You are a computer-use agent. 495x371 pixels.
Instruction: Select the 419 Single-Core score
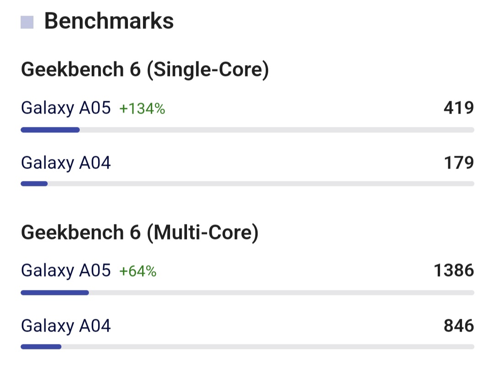458,108
